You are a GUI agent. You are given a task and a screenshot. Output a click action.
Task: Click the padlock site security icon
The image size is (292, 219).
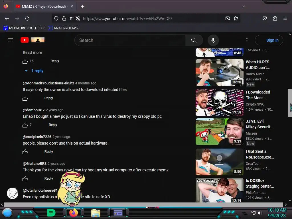(x=64, y=18)
